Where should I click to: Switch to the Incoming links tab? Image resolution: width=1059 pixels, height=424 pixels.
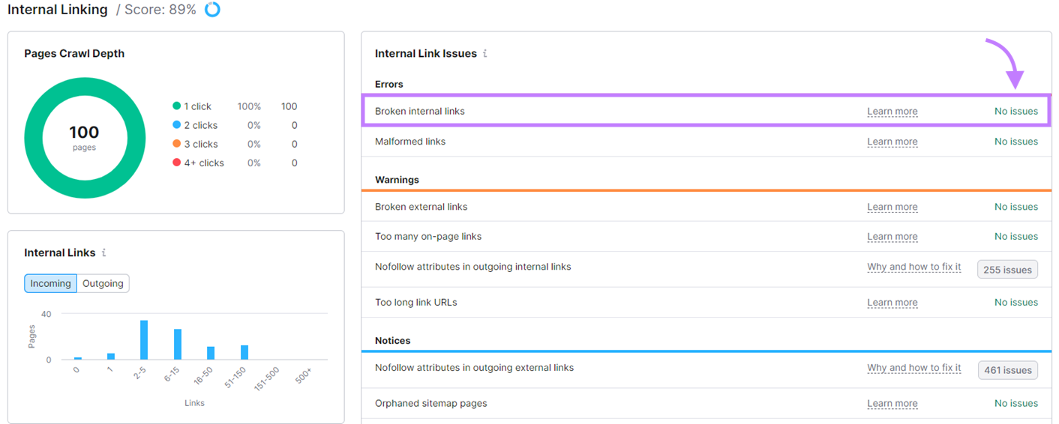[51, 284]
